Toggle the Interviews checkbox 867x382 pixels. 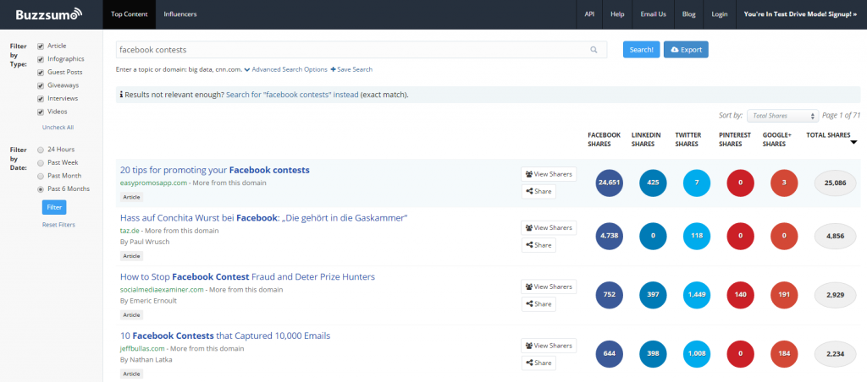pos(41,99)
